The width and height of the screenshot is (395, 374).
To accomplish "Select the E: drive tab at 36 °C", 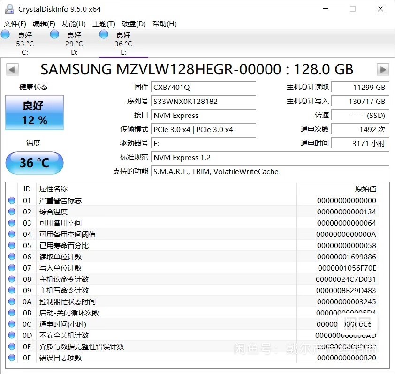I will (x=123, y=43).
